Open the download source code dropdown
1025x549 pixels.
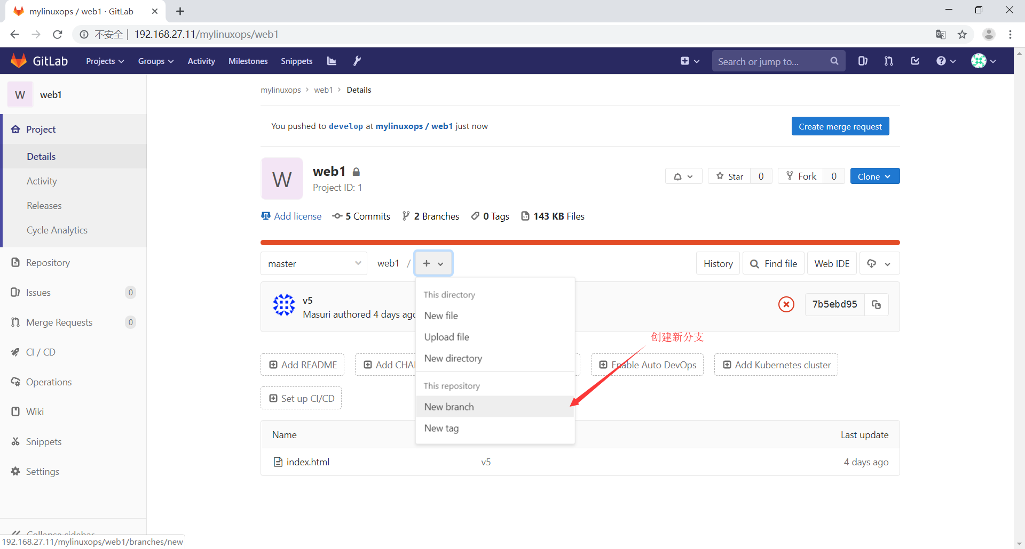879,263
